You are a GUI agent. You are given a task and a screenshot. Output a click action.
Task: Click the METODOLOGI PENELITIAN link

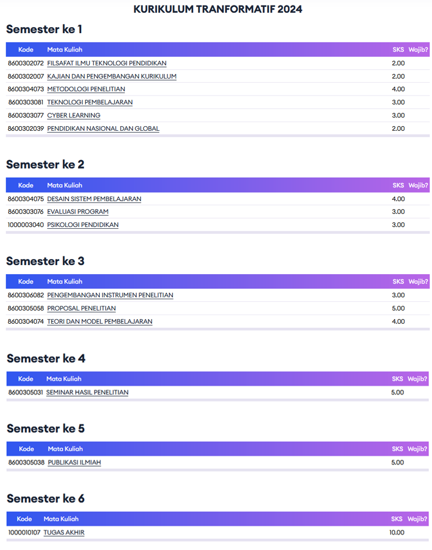[86, 89]
